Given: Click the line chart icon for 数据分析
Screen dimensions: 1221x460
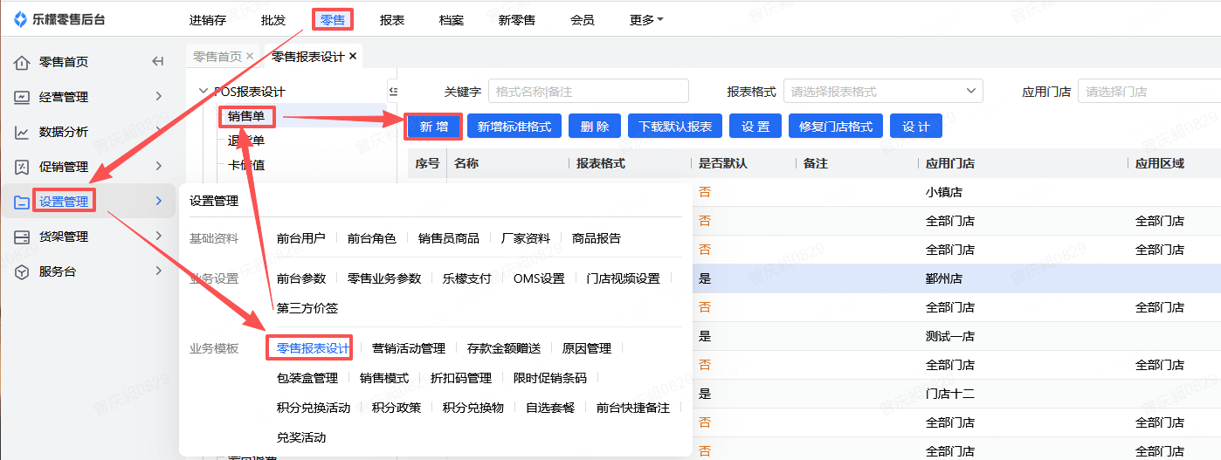Looking at the screenshot, I should pos(22,132).
